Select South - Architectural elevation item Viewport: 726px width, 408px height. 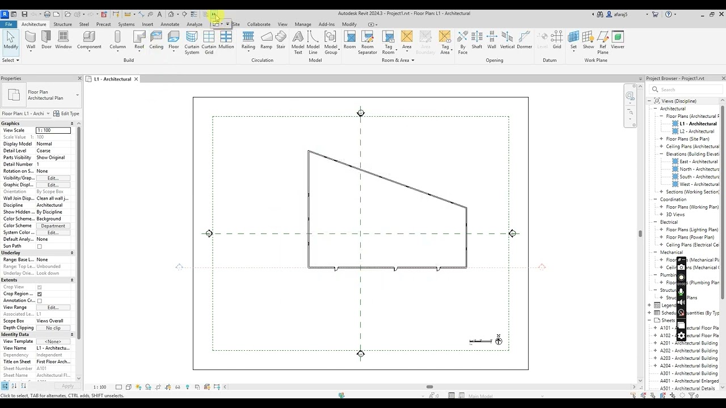[699, 177]
